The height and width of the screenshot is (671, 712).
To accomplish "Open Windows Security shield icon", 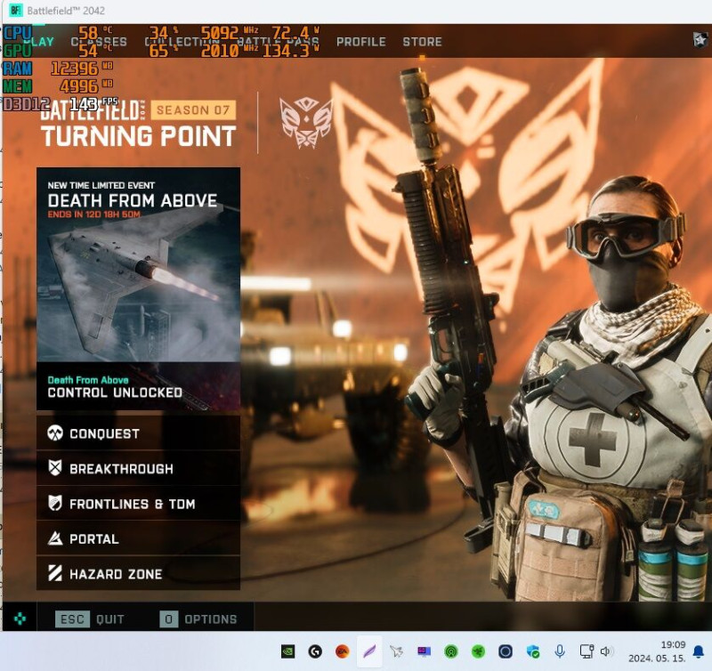I will (x=532, y=651).
